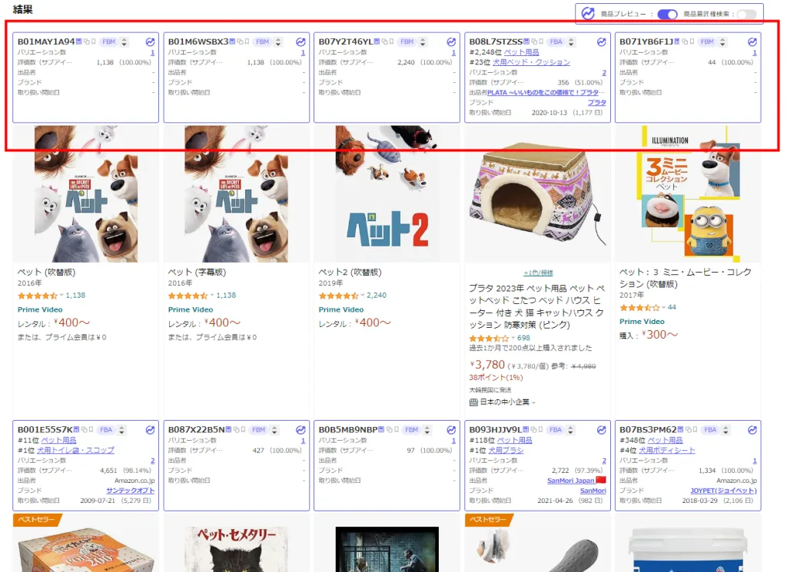Click +1色/模様 variations link

538,273
